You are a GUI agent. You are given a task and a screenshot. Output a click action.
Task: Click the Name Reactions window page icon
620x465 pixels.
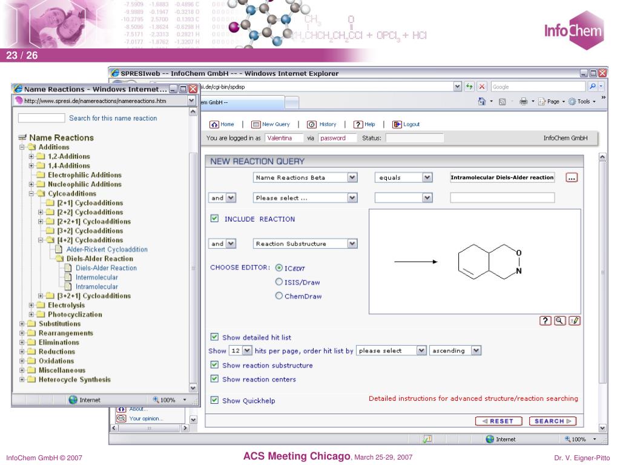19,101
